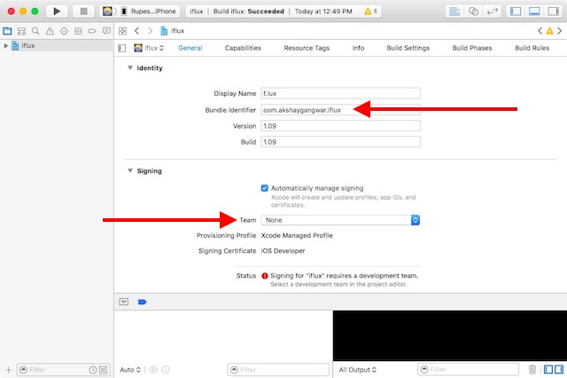Switch to the Resource Tags tab
This screenshot has width=567, height=378.
[x=307, y=48]
